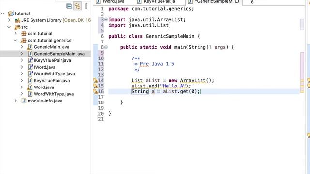Expand IKeyValuePair.java tree node

(x=22, y=60)
